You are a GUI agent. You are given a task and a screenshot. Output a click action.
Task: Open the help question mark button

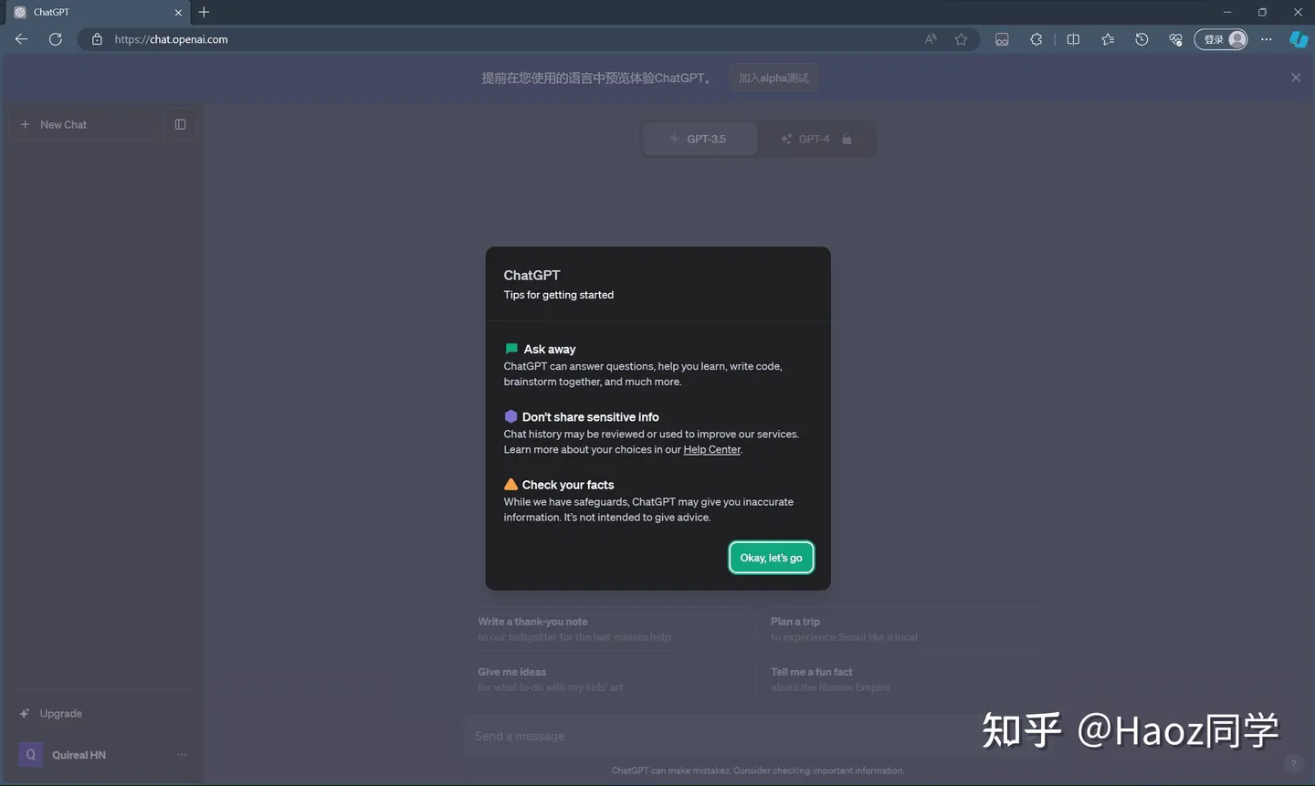point(1293,764)
